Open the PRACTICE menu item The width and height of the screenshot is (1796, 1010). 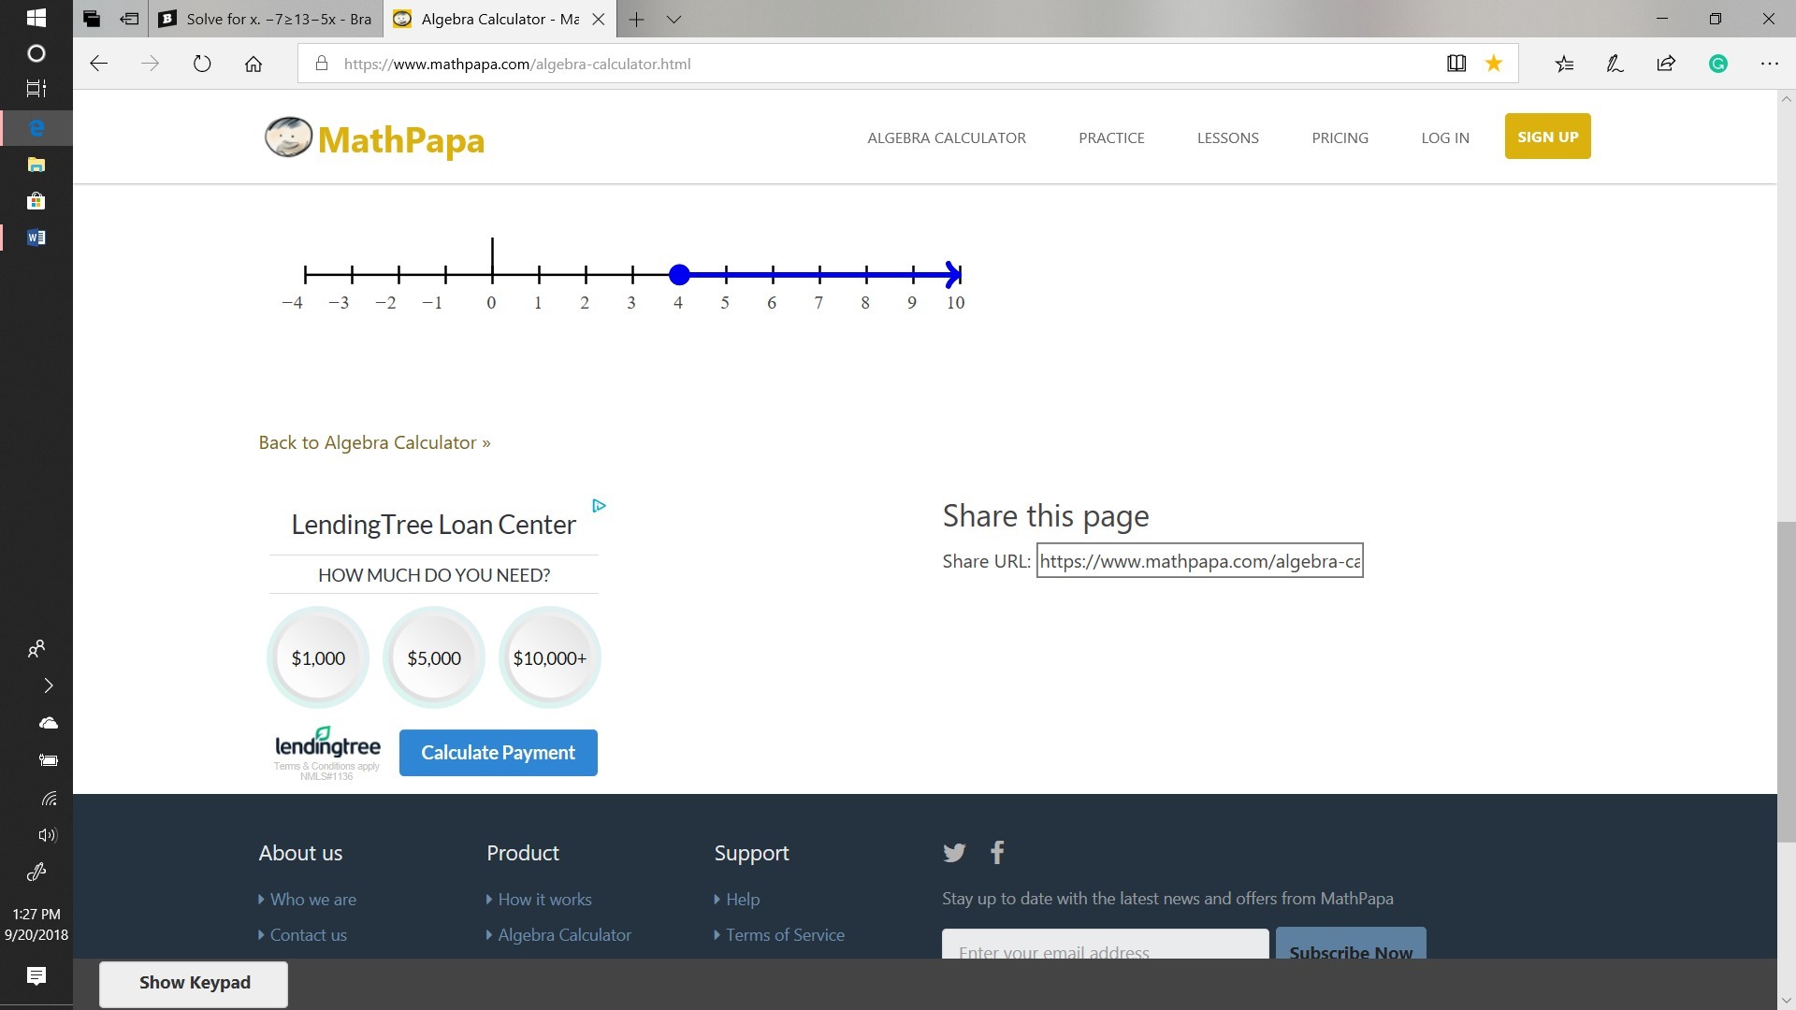1111,137
